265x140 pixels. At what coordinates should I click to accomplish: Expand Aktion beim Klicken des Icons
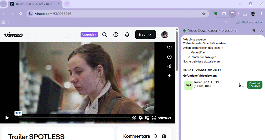[x=203, y=48]
